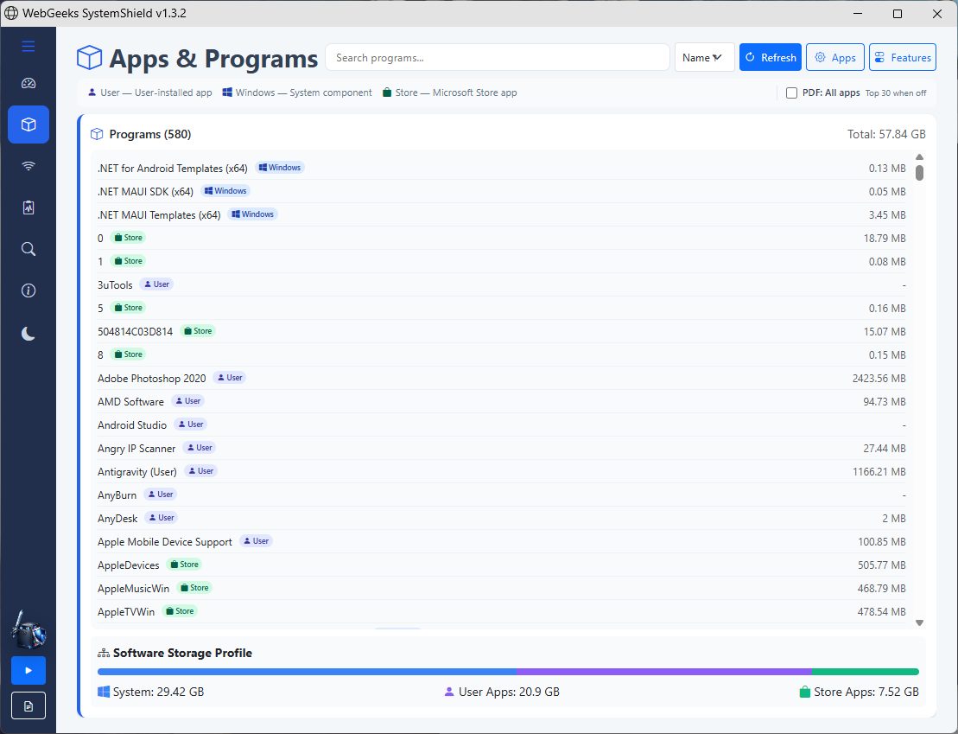Select the AppleMusicWin entry
The width and height of the screenshot is (958, 734).
point(133,589)
